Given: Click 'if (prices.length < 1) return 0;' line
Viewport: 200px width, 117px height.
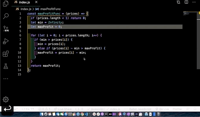Looking at the screenshot, I should (x=58, y=18).
